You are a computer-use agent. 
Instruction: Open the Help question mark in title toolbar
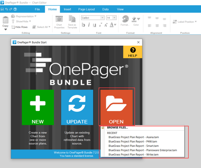click(15, 9)
